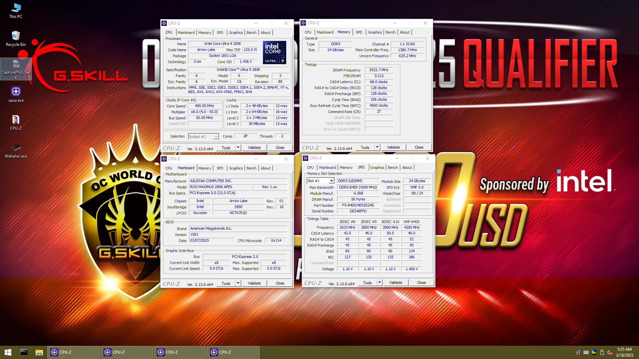Screen dimensions: 639x359
Task: Click Close in the SPD tab window
Action: pos(421,283)
